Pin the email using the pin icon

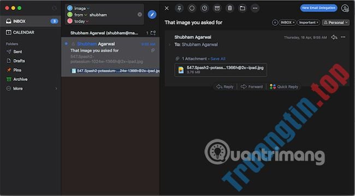coord(179,8)
